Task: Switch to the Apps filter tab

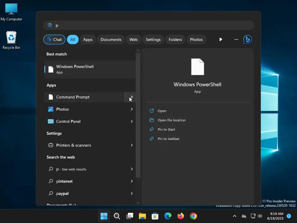Action: (x=88, y=39)
